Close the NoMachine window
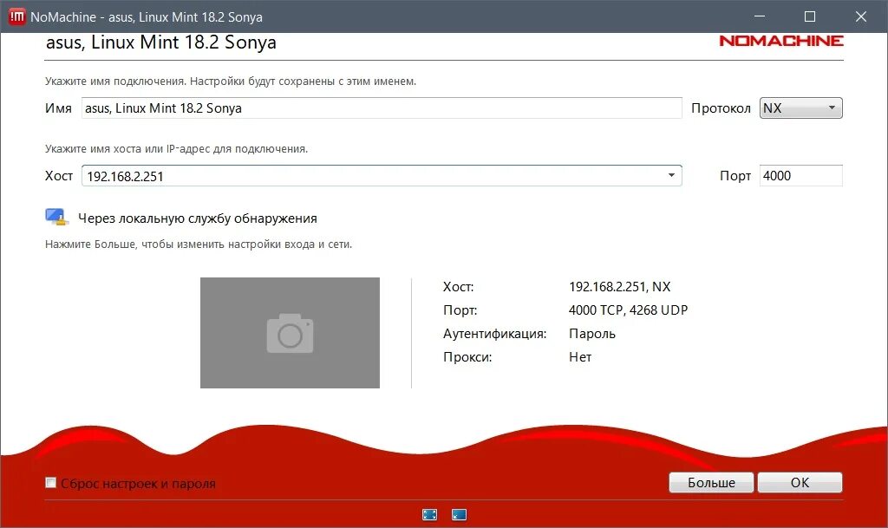The image size is (888, 528). [861, 16]
